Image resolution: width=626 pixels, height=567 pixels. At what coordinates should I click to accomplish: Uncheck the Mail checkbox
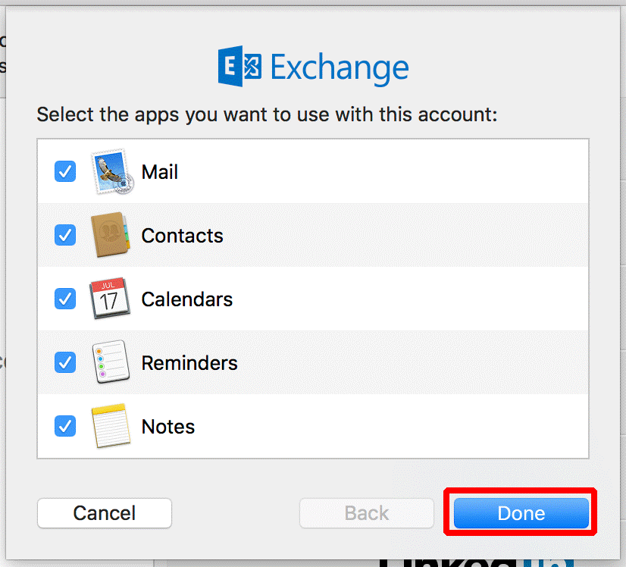(65, 171)
